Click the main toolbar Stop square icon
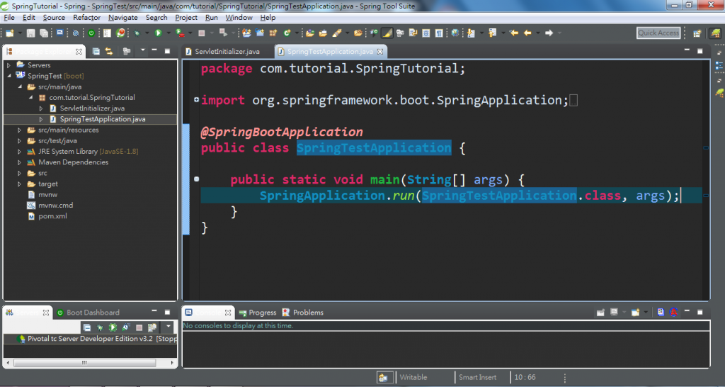Viewport: 725px width, 387px height. coord(202,33)
